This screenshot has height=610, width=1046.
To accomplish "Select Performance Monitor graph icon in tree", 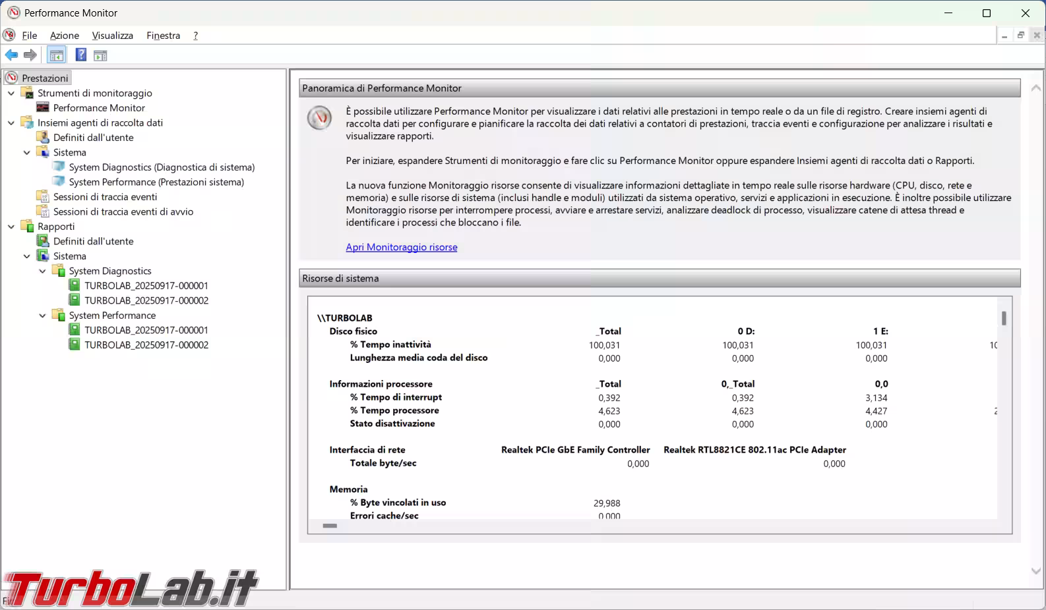I will click(43, 108).
